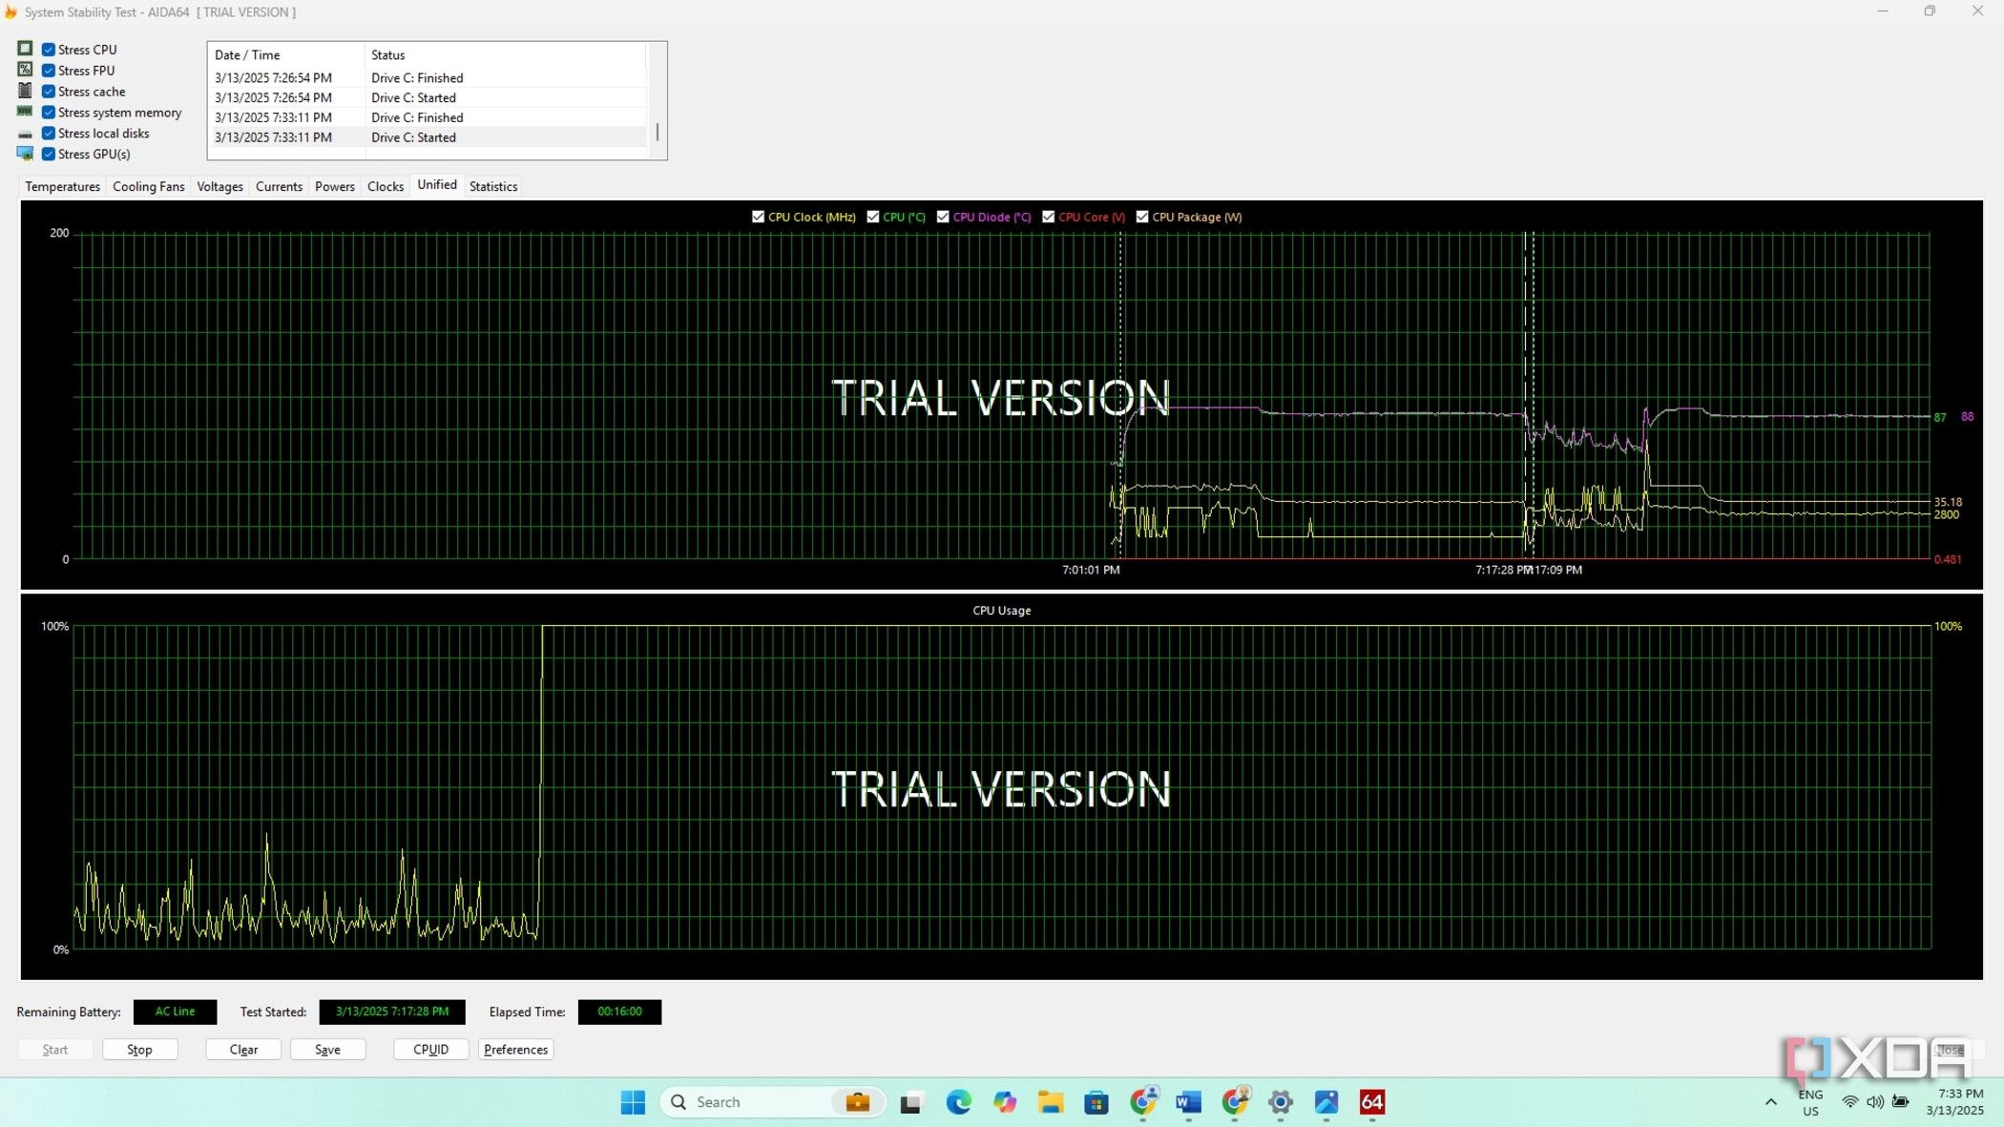Go to the Powers tab
2004x1127 pixels.
click(x=334, y=187)
